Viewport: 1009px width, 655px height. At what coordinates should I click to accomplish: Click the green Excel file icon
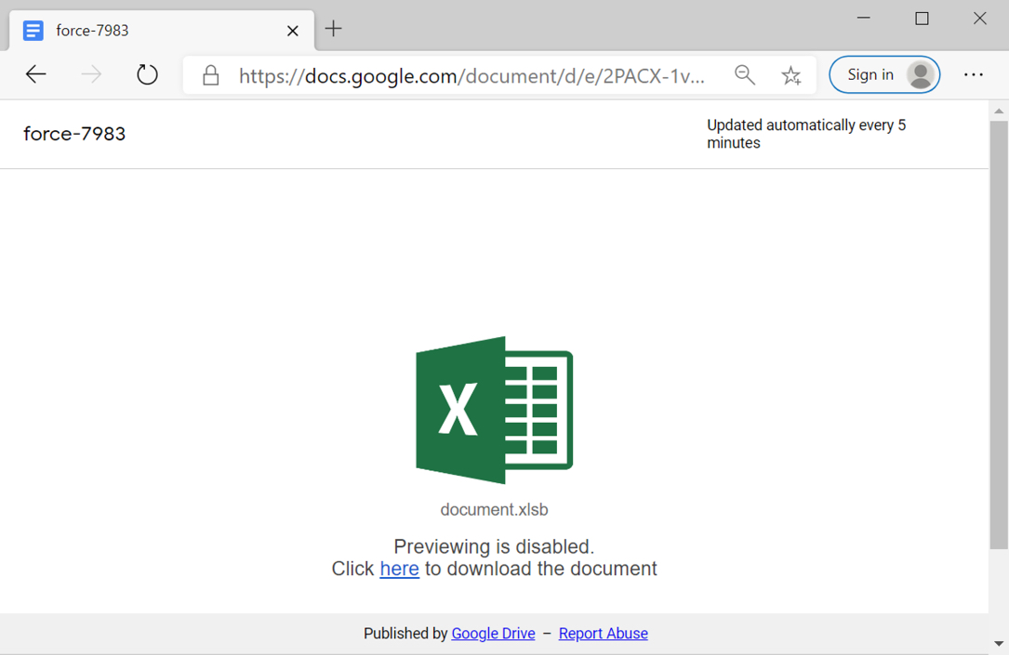[494, 410]
